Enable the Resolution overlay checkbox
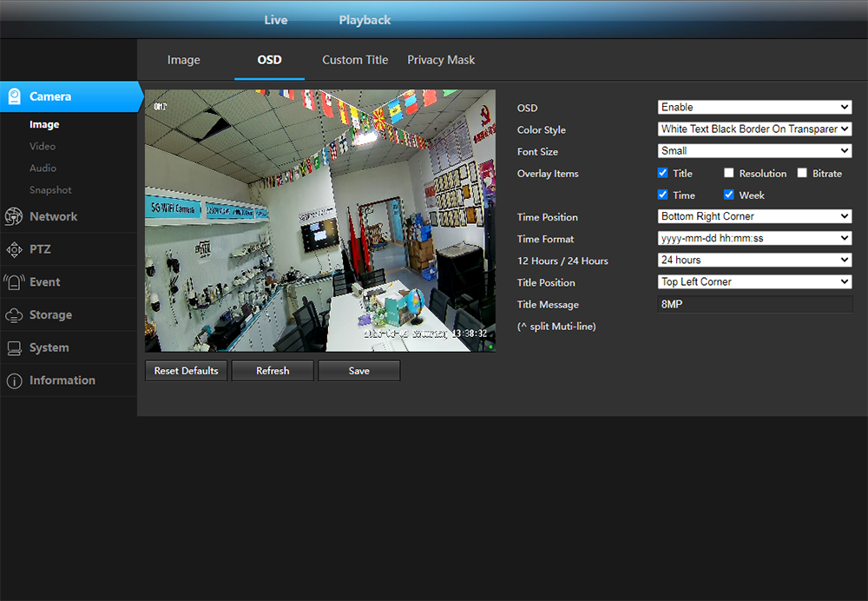Image resolution: width=868 pixels, height=601 pixels. (729, 174)
